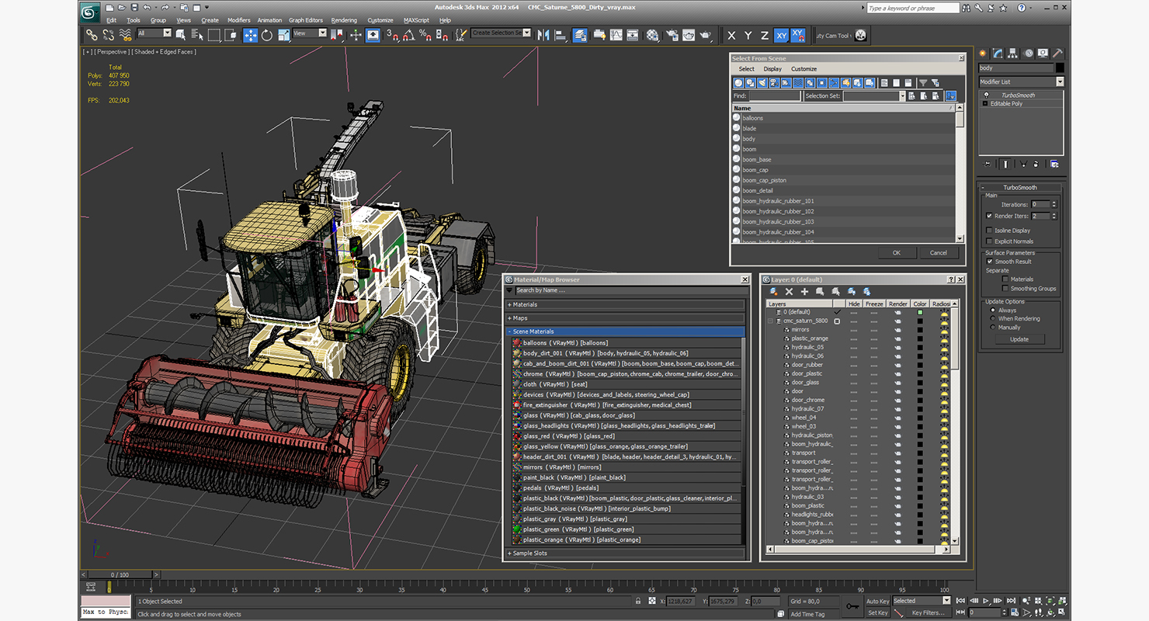This screenshot has width=1149, height=621.
Task: Click the Mirror tool in main toolbar
Action: (x=543, y=35)
